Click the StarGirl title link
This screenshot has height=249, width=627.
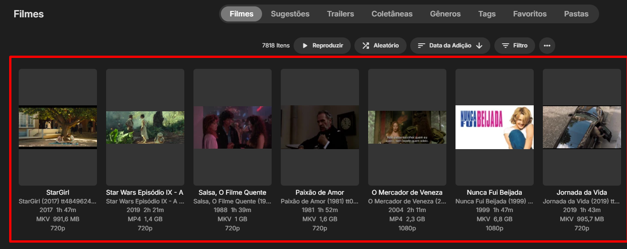click(x=58, y=192)
